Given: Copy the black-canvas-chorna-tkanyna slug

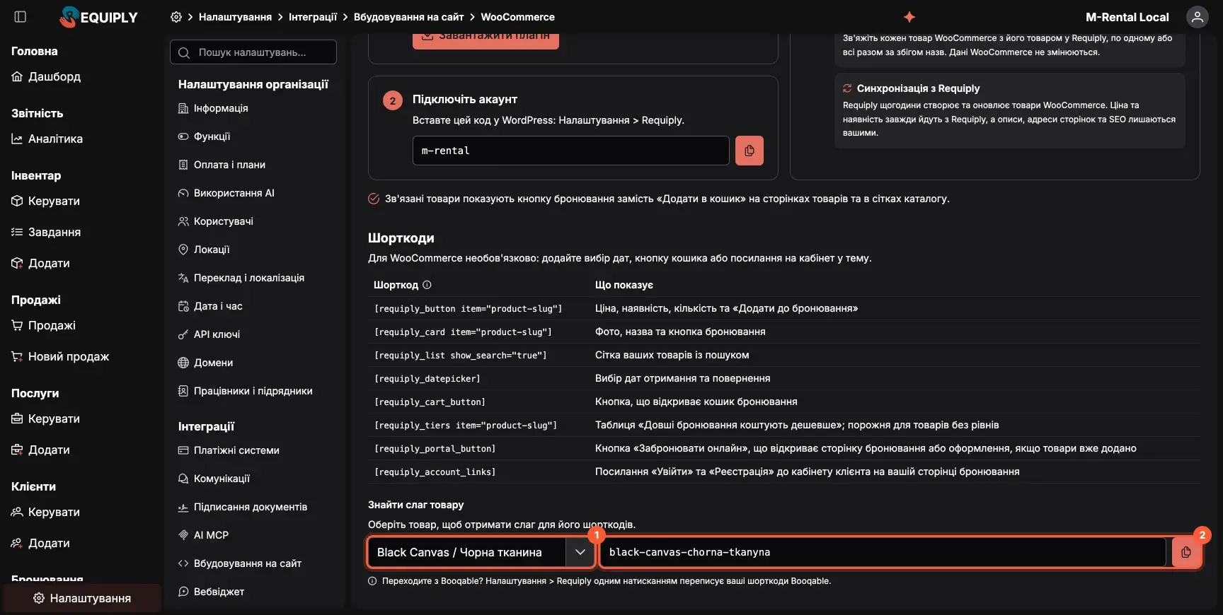Looking at the screenshot, I should pyautogui.click(x=1186, y=552).
